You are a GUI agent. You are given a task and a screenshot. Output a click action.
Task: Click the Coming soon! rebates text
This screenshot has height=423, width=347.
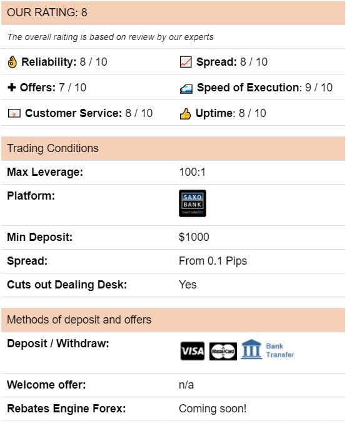coord(213,409)
